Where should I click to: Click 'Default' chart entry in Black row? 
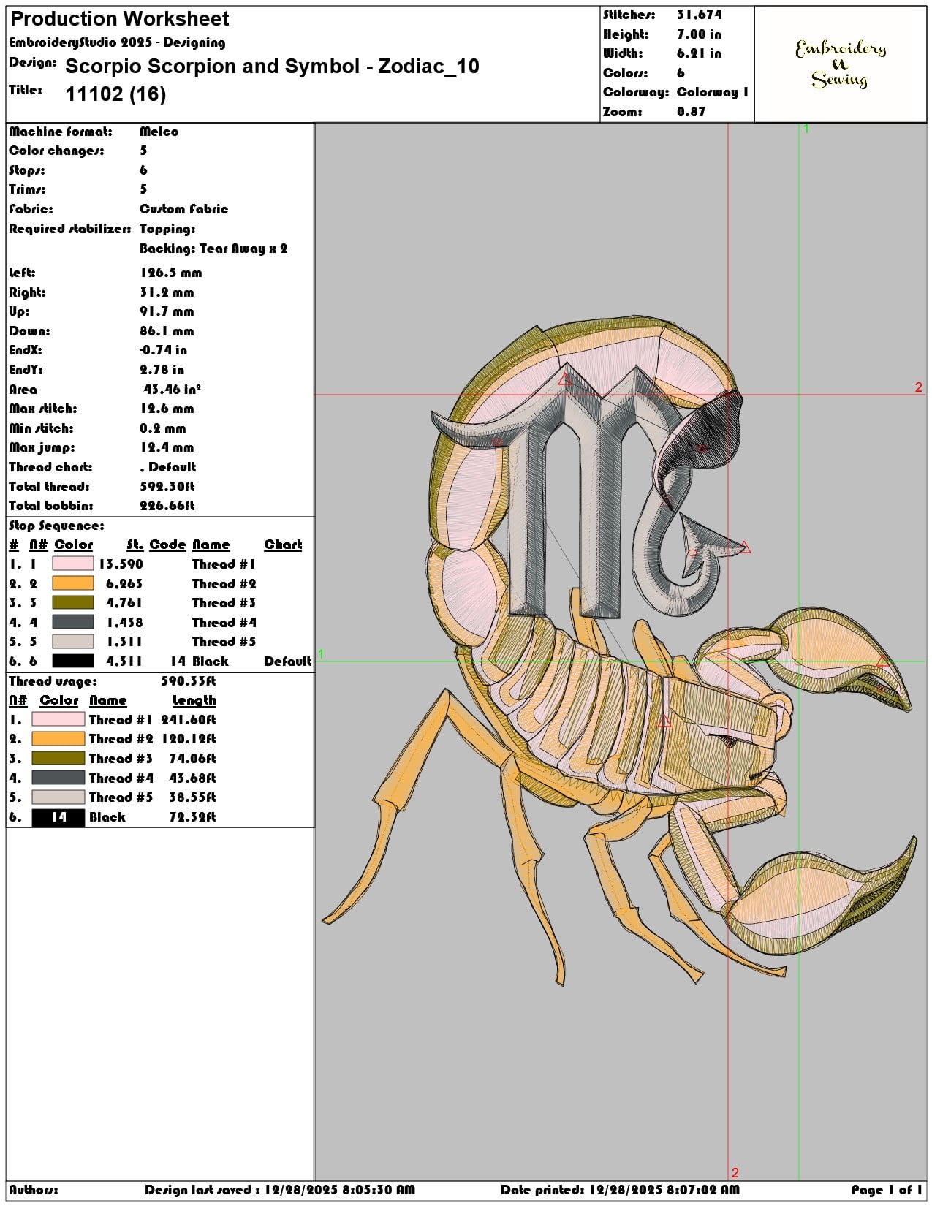click(x=287, y=661)
